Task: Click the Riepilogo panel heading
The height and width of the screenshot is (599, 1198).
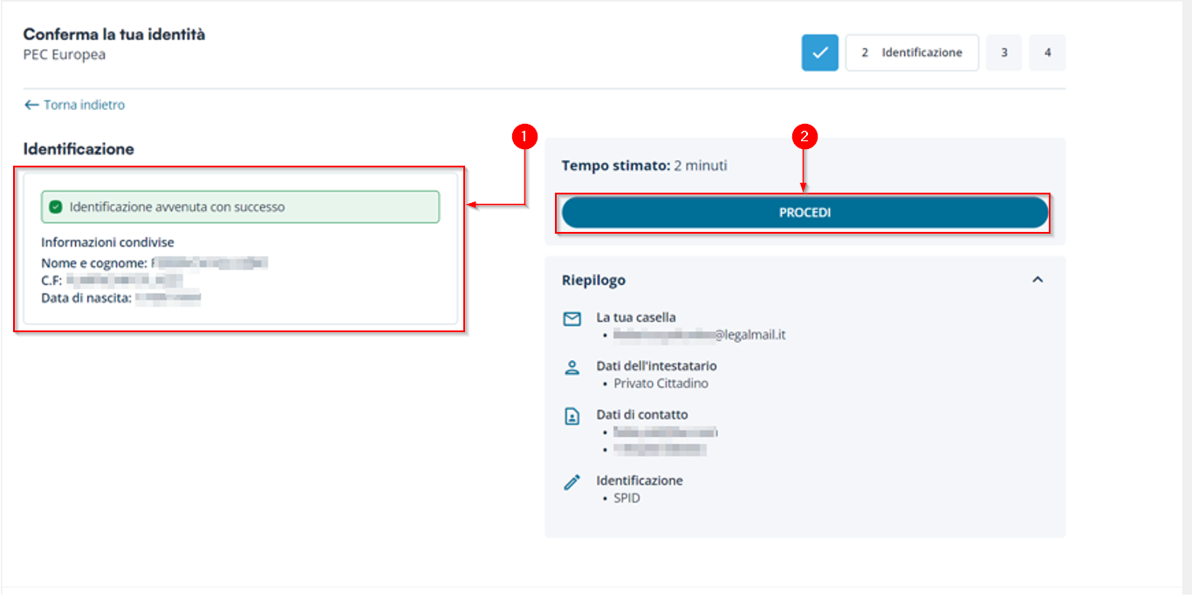Action: click(593, 280)
